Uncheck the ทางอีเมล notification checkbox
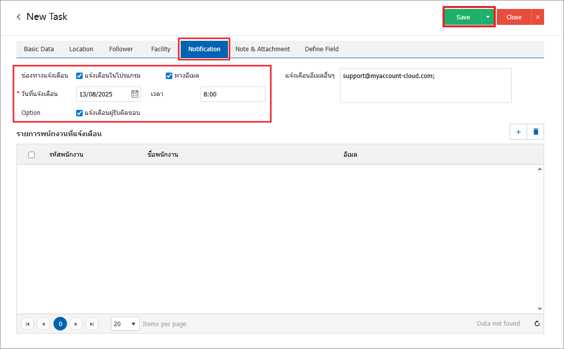Viewport: 564px width, 349px height. (x=169, y=76)
